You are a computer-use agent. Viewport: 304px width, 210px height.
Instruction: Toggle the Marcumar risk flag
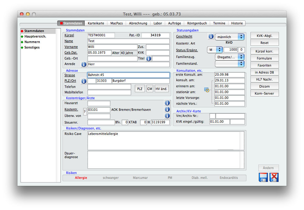pos(140,178)
